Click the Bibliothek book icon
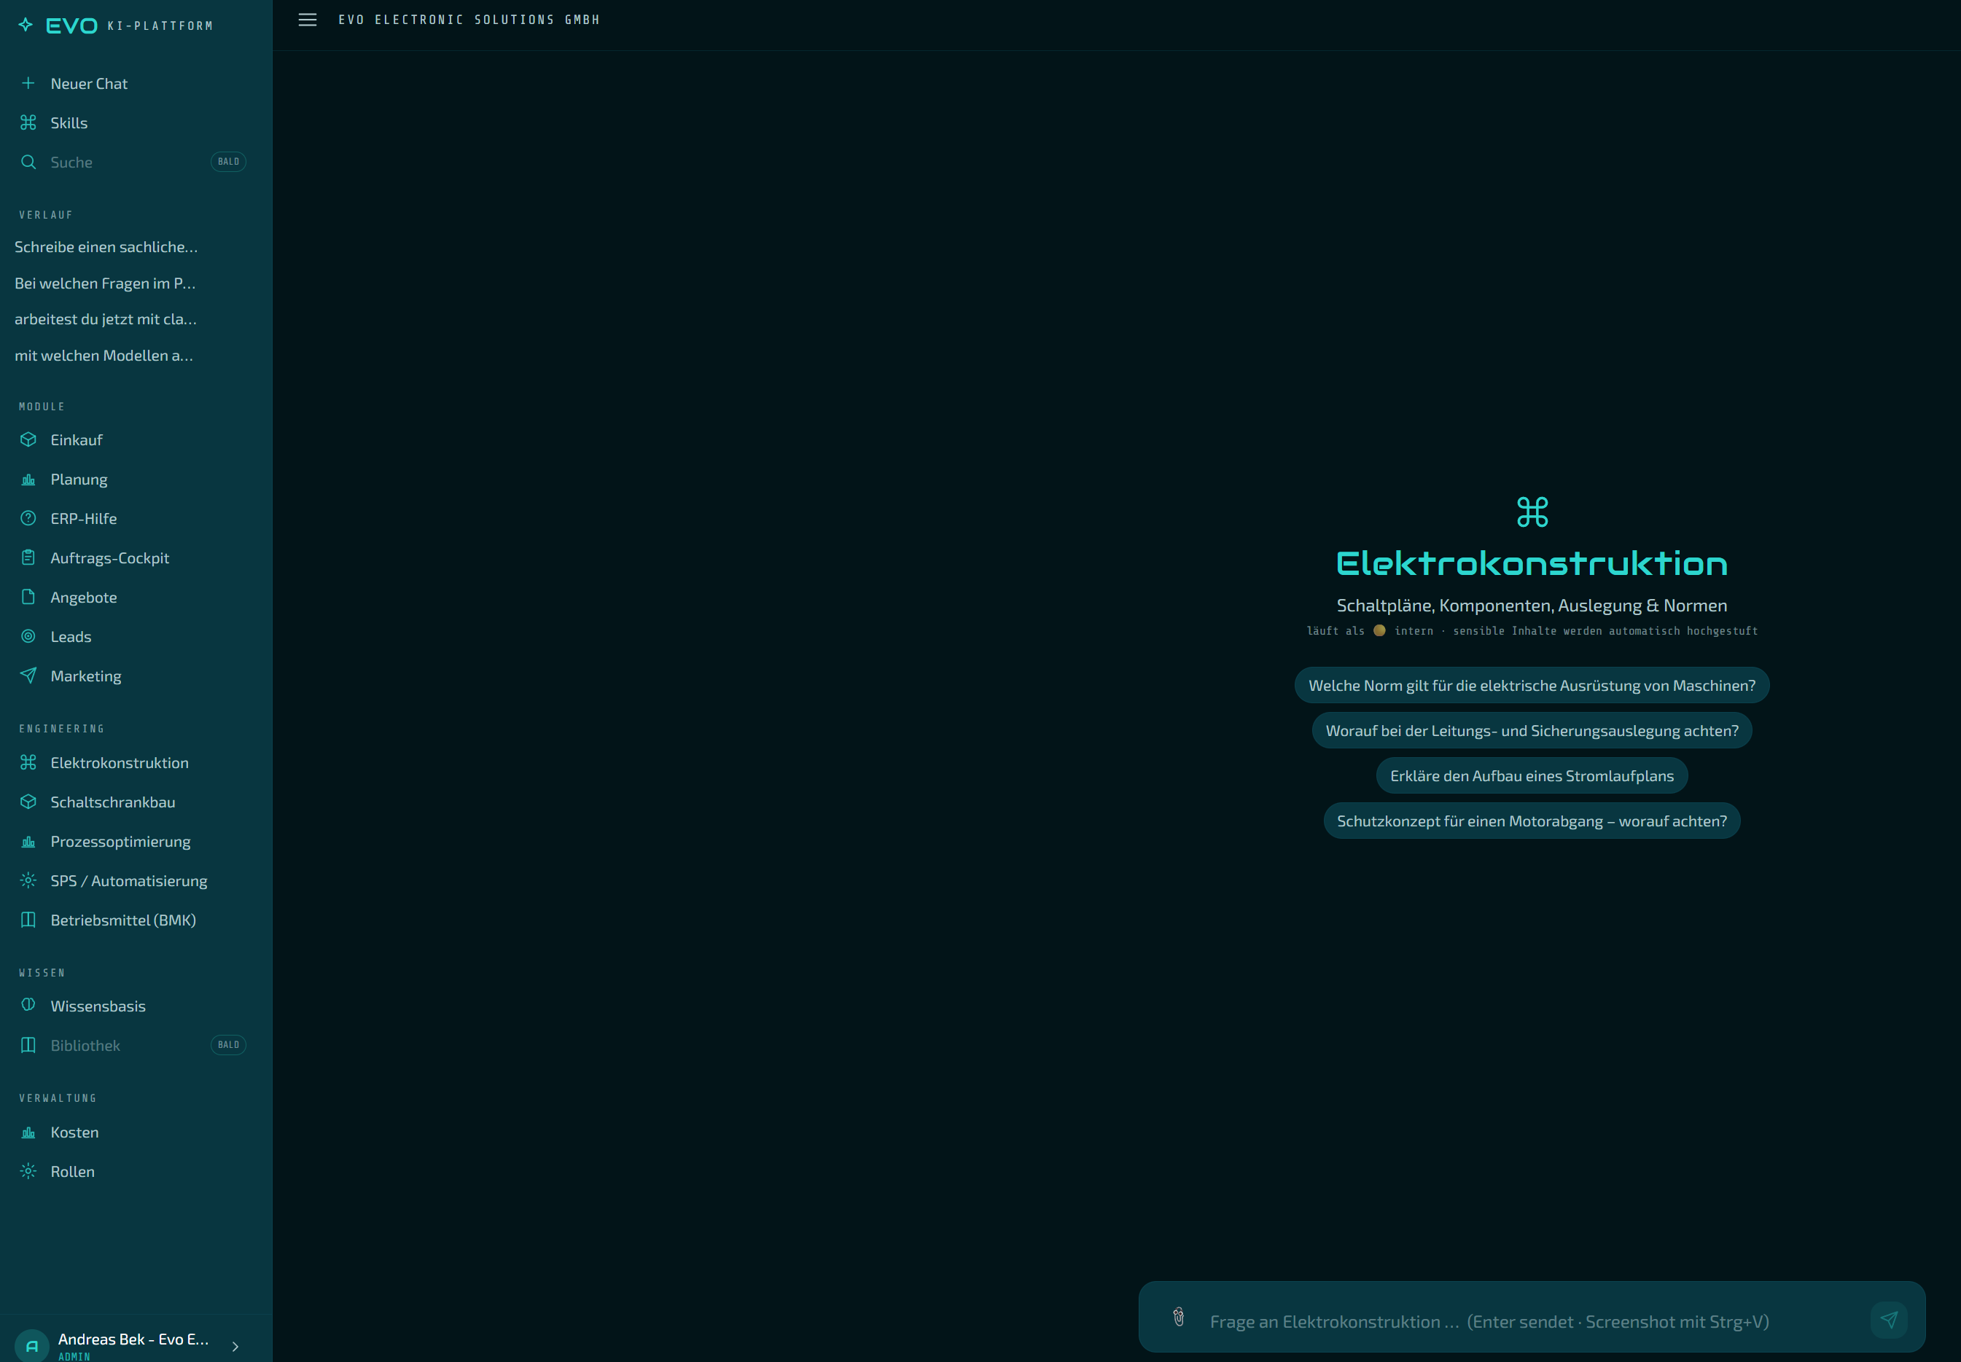 (x=28, y=1044)
